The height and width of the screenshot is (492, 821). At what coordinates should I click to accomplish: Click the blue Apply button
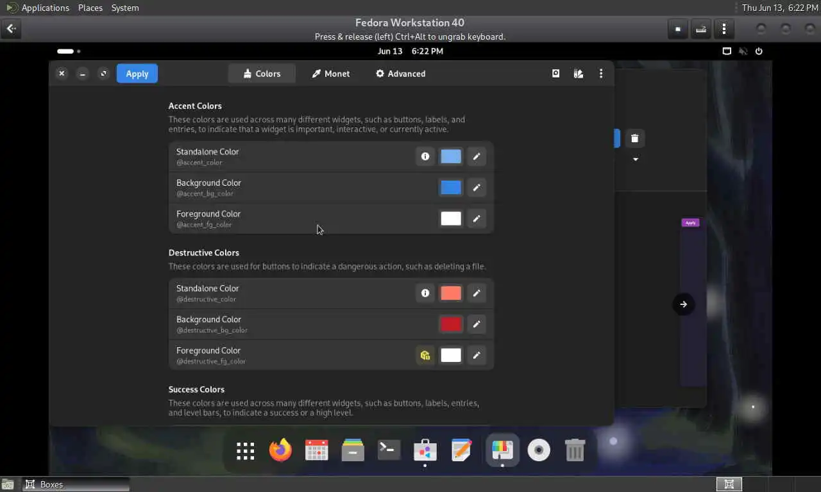pos(137,74)
